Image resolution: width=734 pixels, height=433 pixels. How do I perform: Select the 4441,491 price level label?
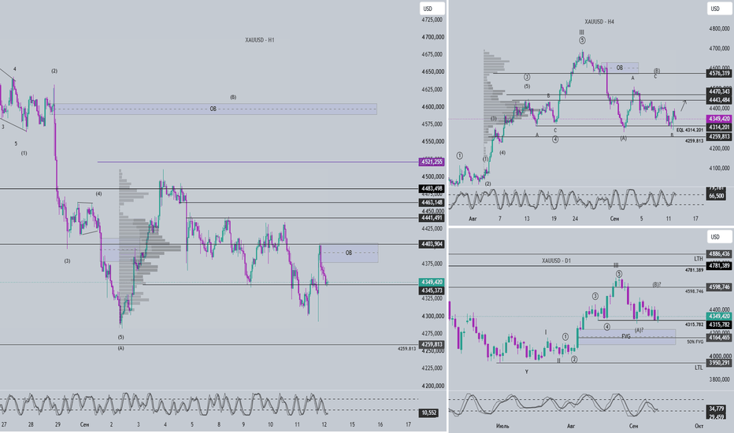click(432, 217)
